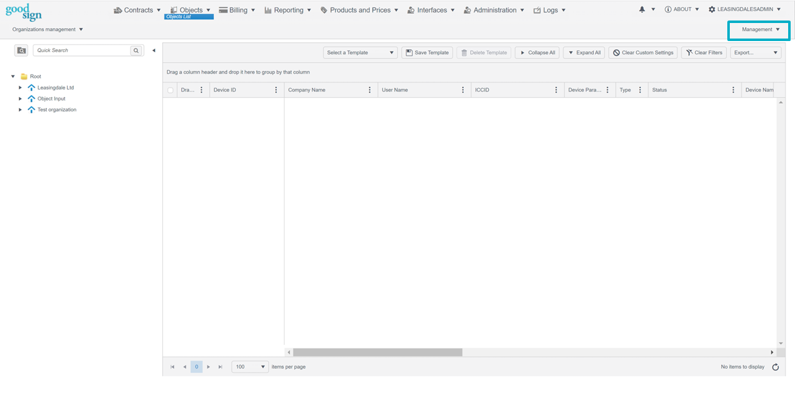The height and width of the screenshot is (394, 795).
Task: Click the folder search icon in sidebar
Action: click(21, 50)
